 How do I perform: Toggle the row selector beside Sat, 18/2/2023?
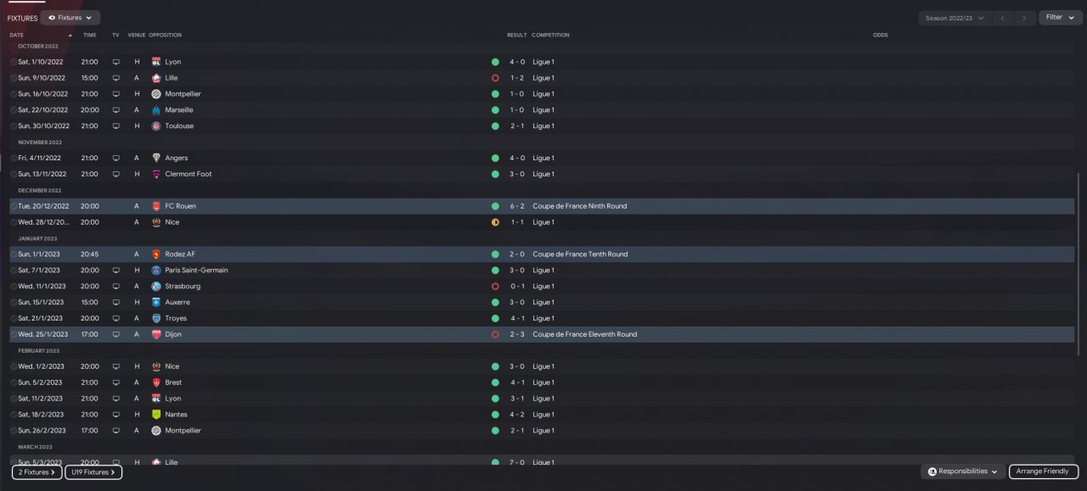pyautogui.click(x=13, y=415)
